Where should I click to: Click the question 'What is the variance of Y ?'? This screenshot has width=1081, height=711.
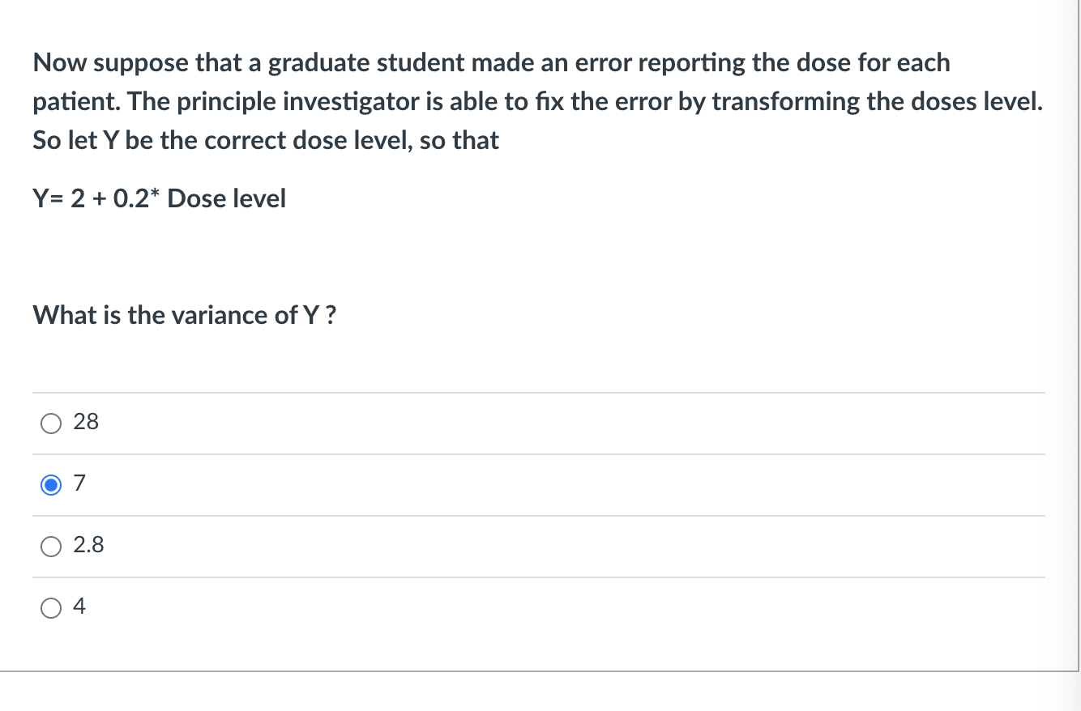click(184, 315)
